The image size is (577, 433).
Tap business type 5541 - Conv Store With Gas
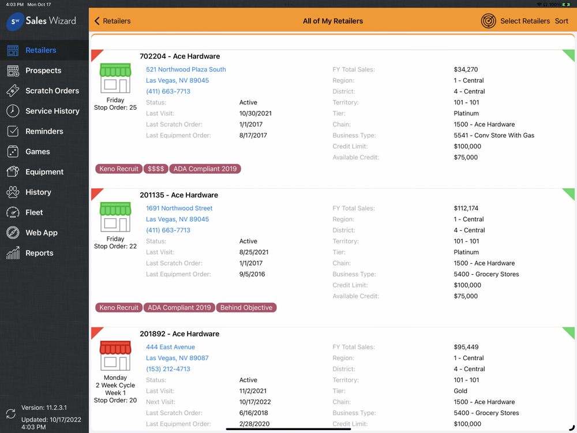494,135
